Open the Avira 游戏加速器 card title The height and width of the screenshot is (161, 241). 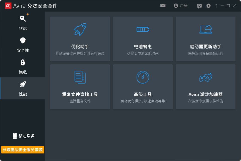(206, 94)
